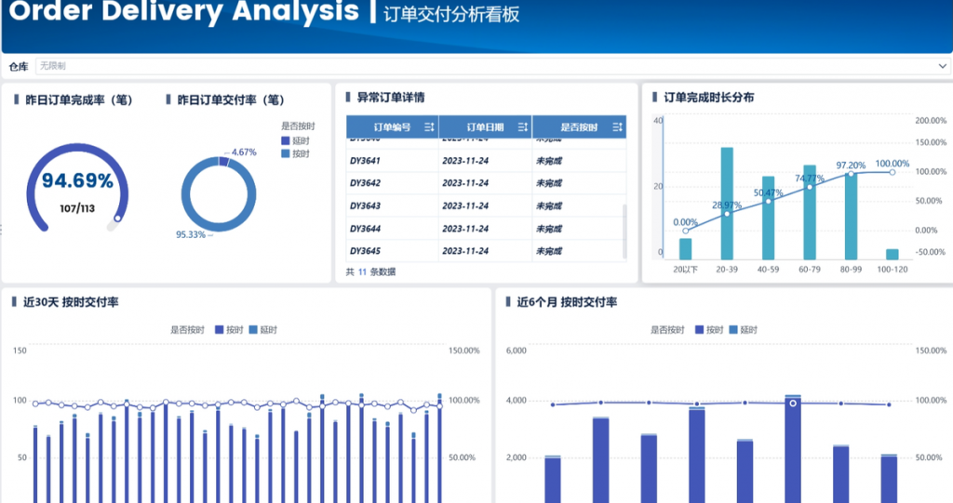Screen dimensions: 953x503
Task: Toggle 按时 legend in the 近30天 chart
Action: pyautogui.click(x=229, y=330)
